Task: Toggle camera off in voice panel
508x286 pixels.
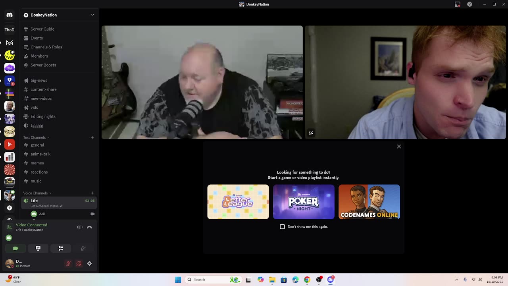Action: point(15,248)
